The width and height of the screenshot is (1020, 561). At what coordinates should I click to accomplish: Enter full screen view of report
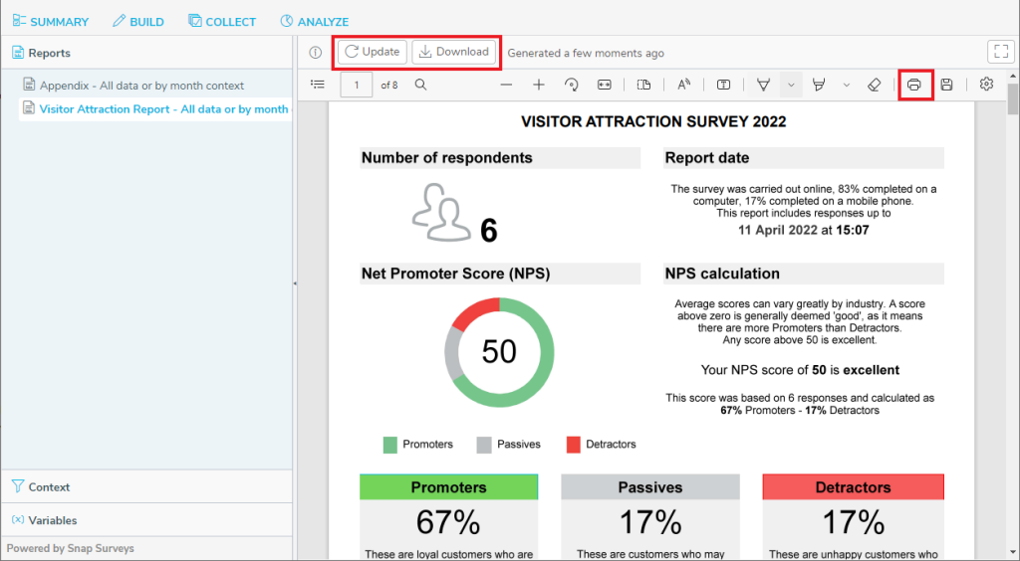(1001, 52)
